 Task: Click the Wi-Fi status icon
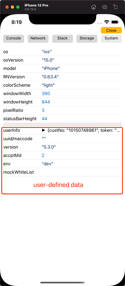coord(107,22)
